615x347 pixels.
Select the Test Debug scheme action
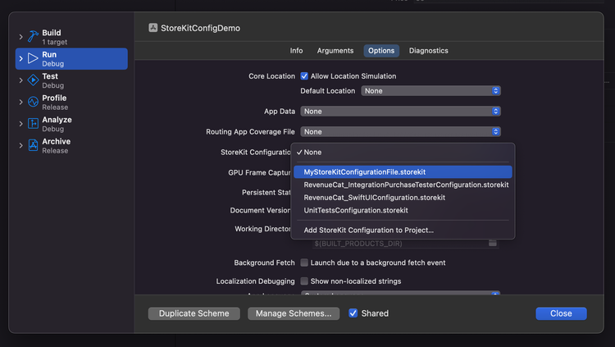[71, 80]
